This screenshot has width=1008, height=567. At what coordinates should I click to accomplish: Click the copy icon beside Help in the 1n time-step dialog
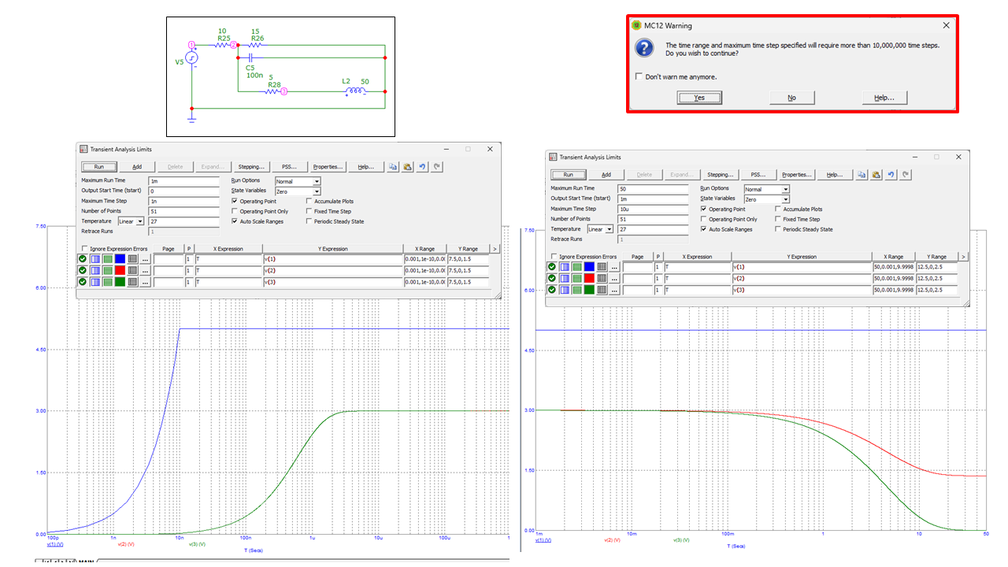click(x=394, y=167)
